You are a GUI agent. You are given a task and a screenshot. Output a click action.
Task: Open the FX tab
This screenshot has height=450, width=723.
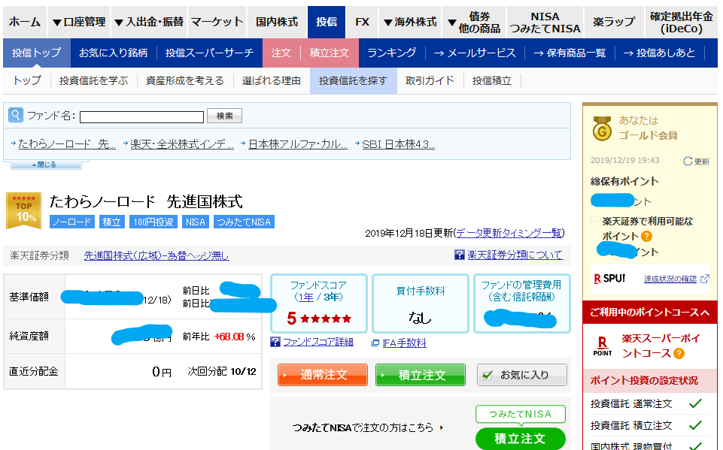[x=363, y=22]
